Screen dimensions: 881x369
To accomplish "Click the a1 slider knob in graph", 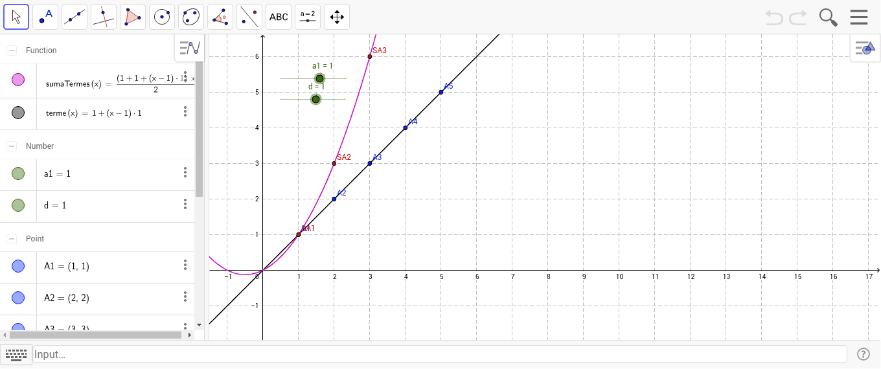I will 319,79.
